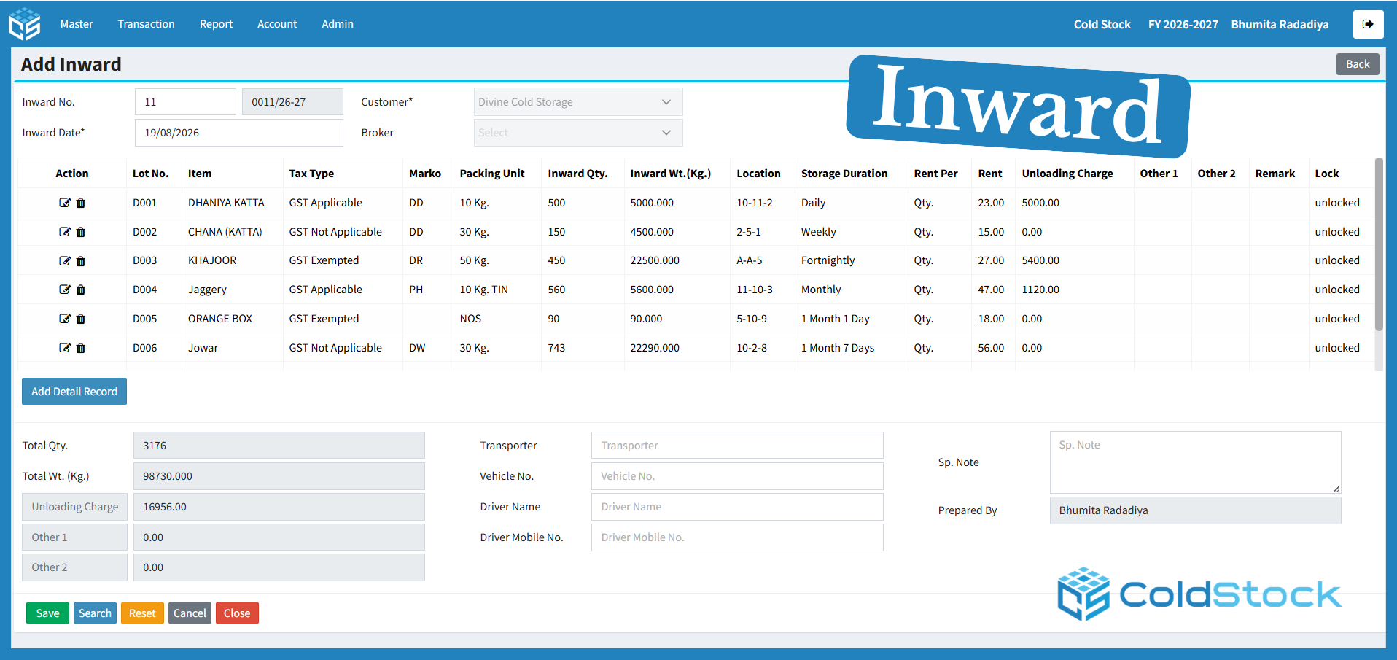Edit the ORANGE BOX lot D005 row
Viewport: 1397px width, 660px height.
pos(65,319)
